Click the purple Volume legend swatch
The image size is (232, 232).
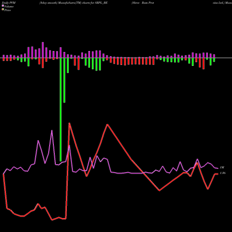point(3,6)
